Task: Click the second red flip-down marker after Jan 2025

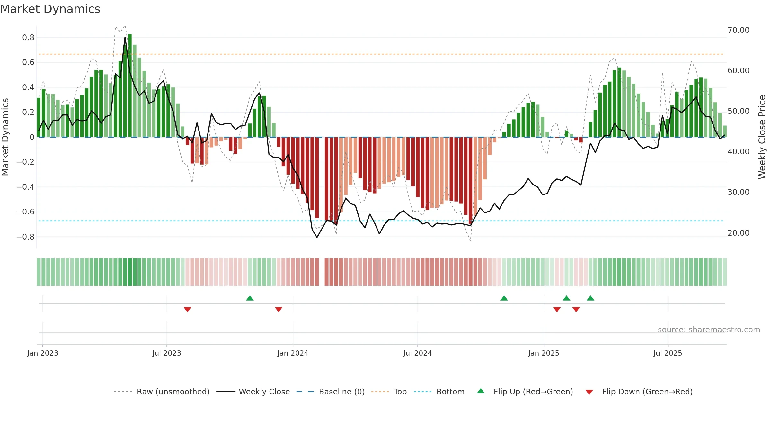Action: [x=576, y=309]
